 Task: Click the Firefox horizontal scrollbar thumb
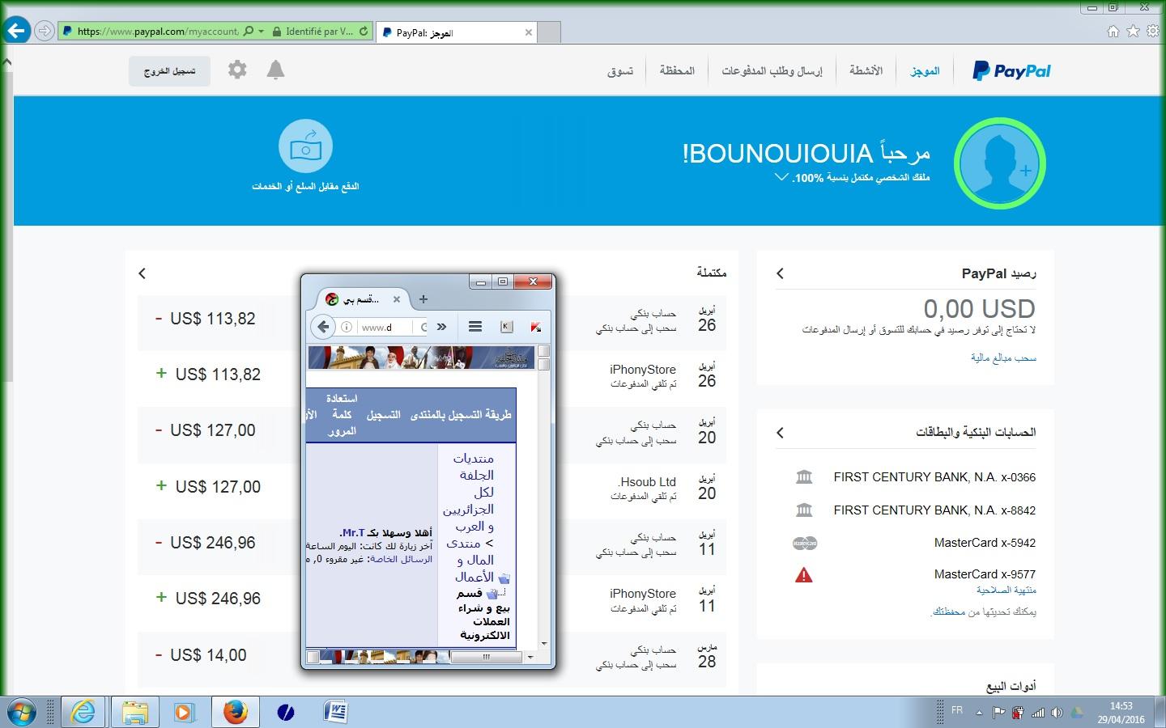(x=486, y=657)
